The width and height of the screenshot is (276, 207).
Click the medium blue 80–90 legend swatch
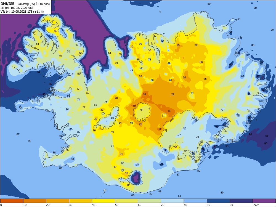coord(195,201)
